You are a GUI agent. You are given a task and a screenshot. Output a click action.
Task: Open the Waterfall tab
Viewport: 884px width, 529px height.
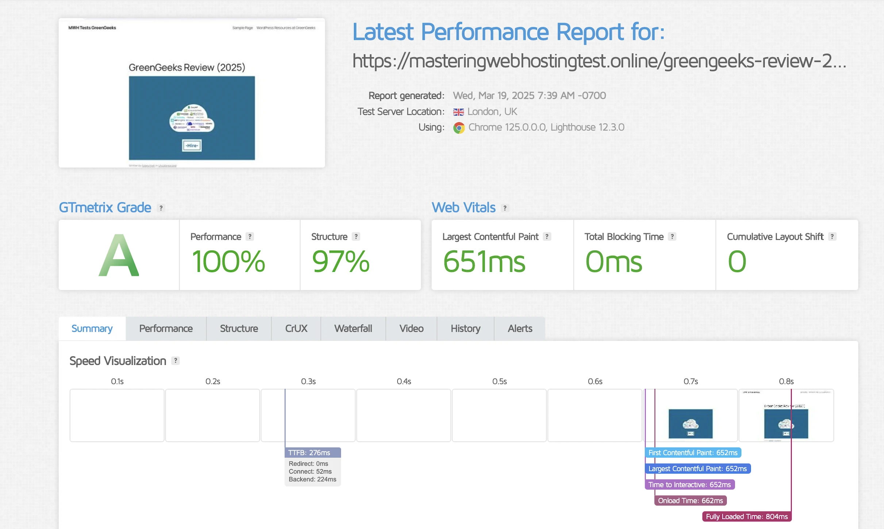[x=353, y=328]
